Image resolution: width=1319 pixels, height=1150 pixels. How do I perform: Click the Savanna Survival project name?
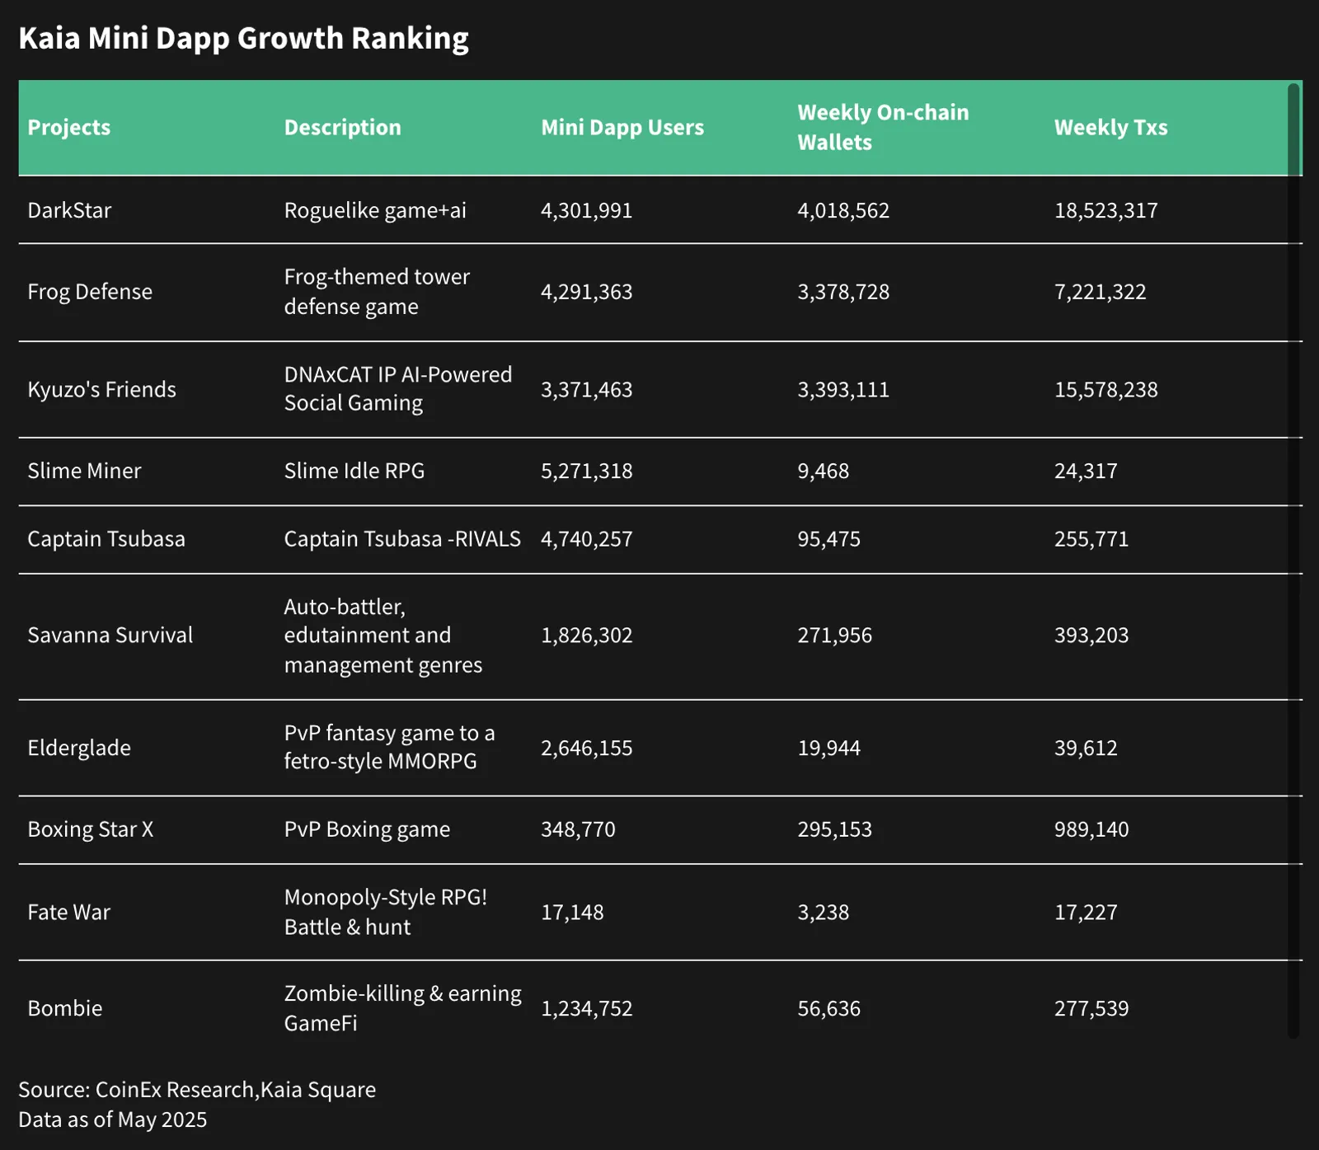point(110,635)
